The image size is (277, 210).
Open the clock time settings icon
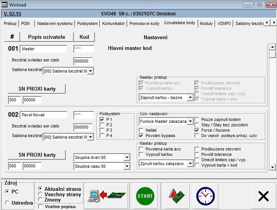[205, 196]
